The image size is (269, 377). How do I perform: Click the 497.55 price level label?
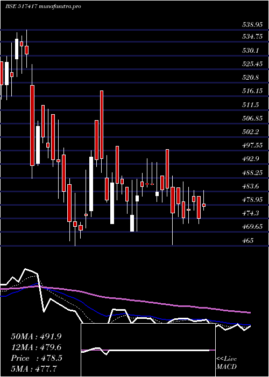coord(252,145)
